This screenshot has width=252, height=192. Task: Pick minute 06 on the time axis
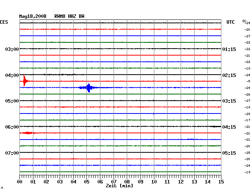click(x=100, y=182)
